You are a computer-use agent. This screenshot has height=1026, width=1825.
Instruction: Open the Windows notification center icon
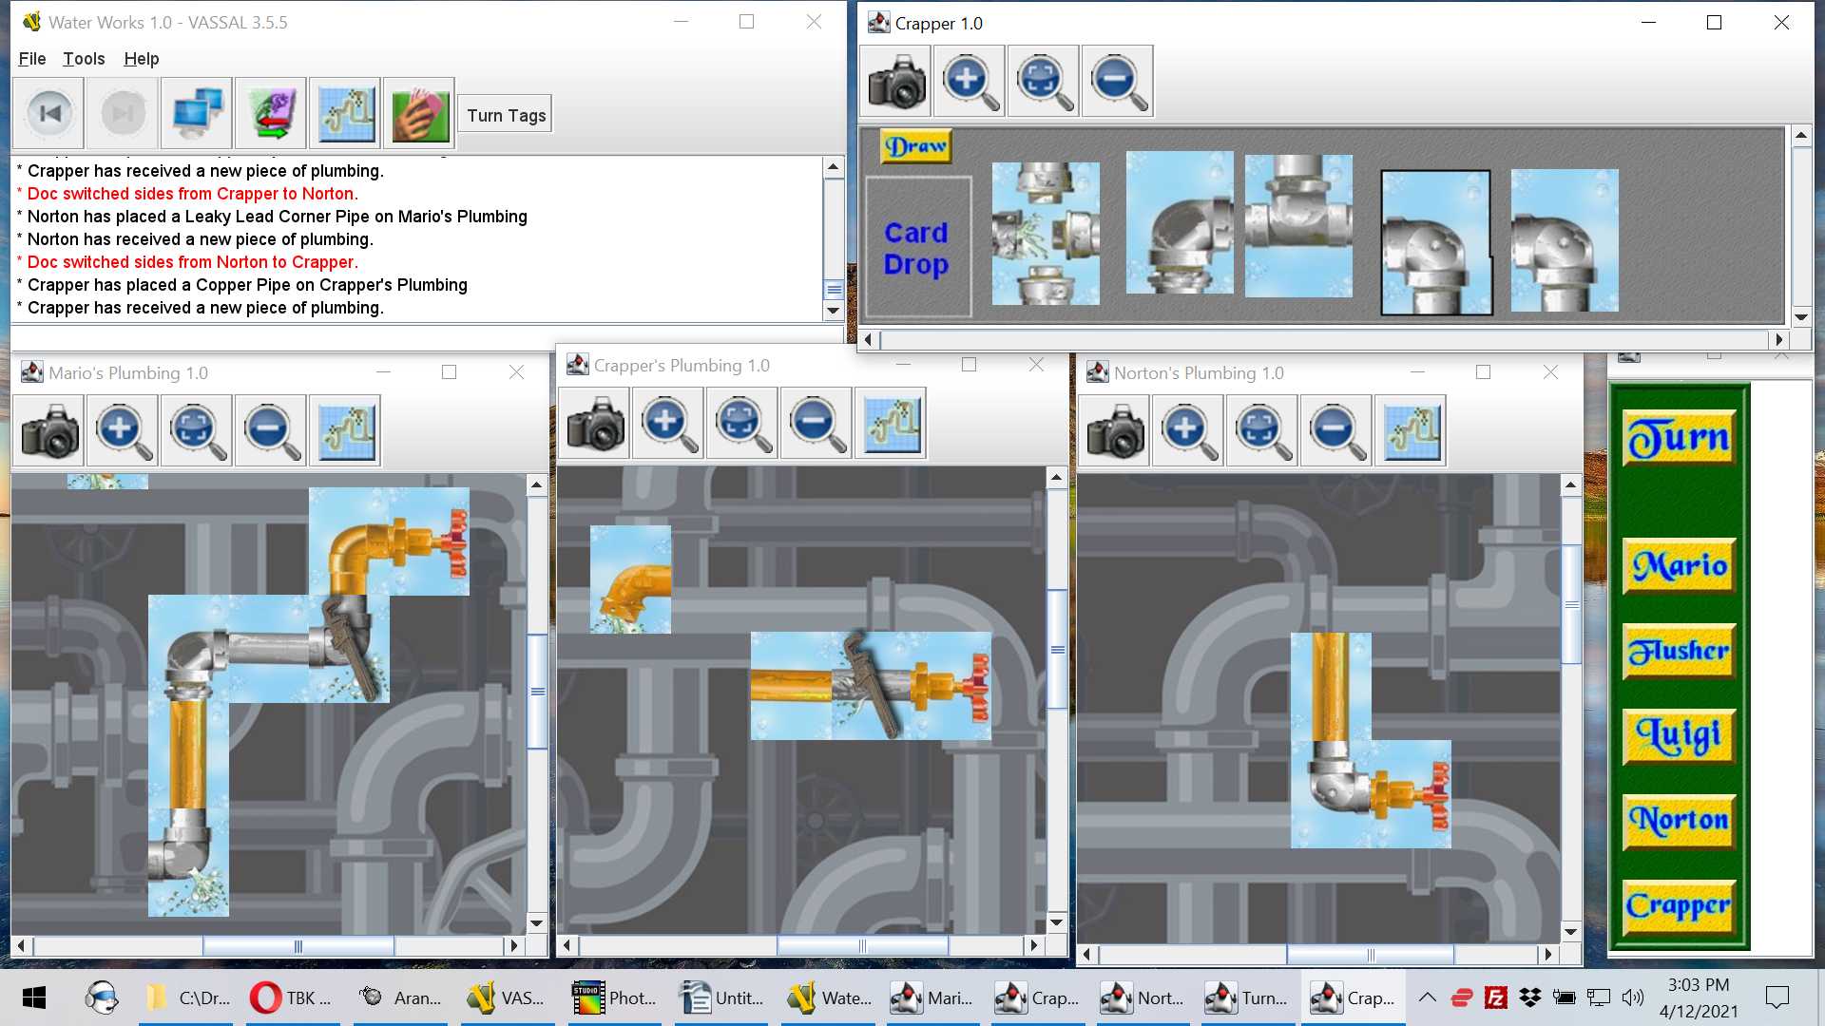[x=1777, y=997]
